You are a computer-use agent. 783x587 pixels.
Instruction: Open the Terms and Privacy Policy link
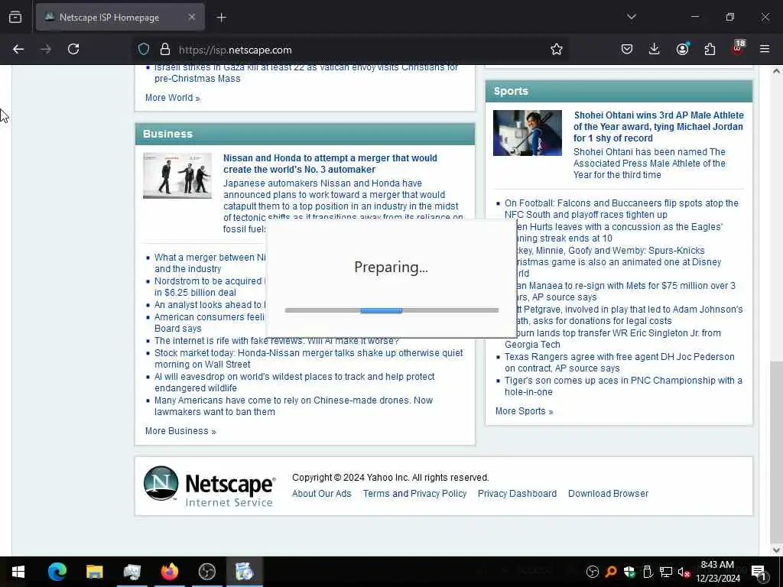coord(414,494)
